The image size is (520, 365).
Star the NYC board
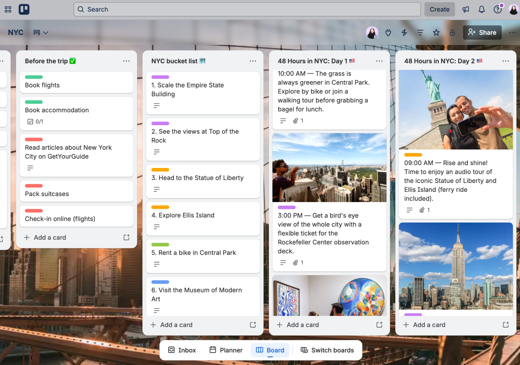tap(436, 32)
